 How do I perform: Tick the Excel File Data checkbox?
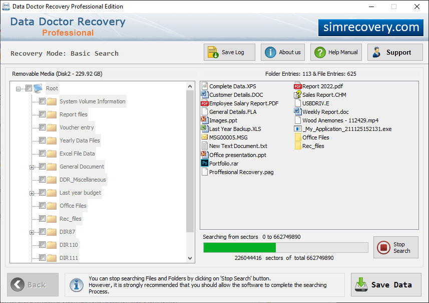click(42, 154)
